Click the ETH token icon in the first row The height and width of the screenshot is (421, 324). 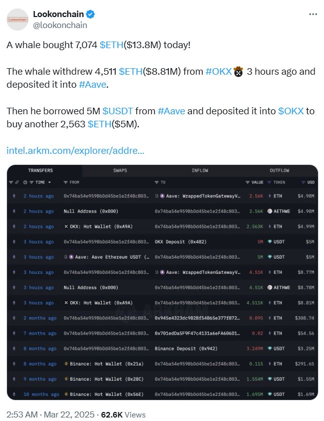pyautogui.click(x=269, y=195)
